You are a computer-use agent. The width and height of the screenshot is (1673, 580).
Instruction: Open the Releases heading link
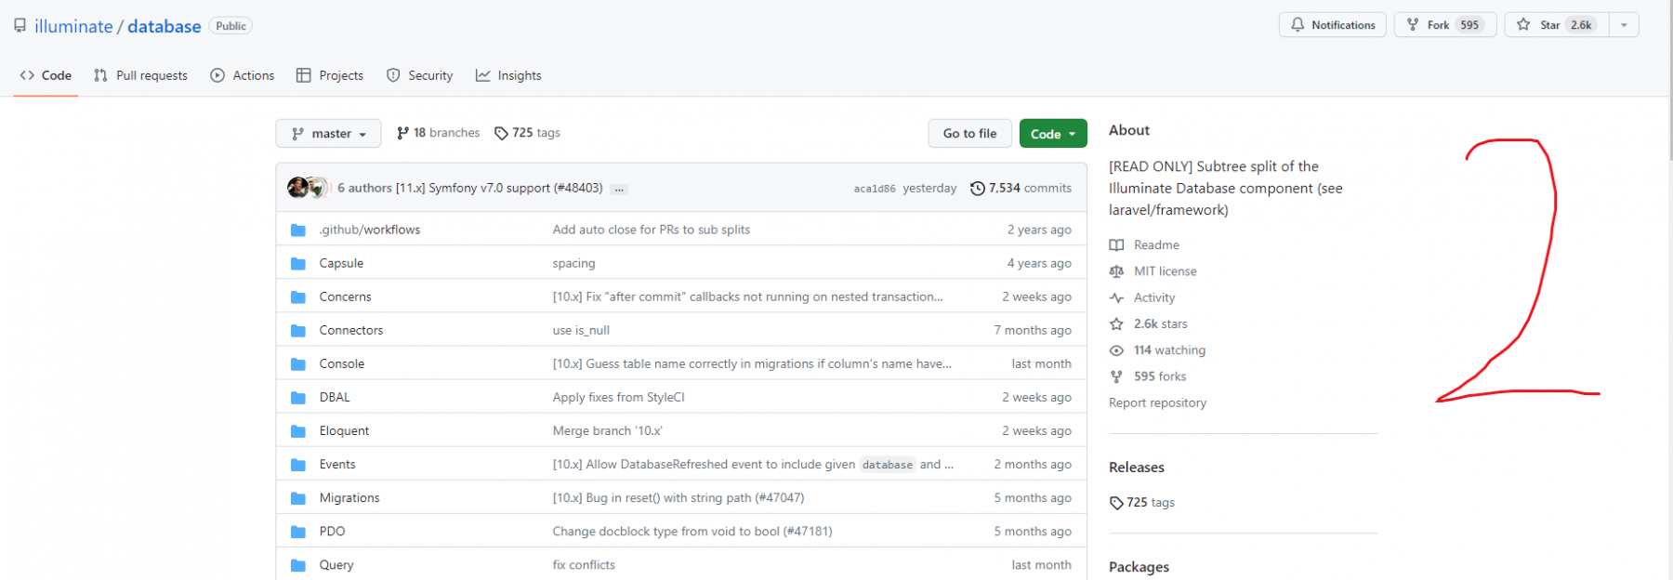(1137, 468)
